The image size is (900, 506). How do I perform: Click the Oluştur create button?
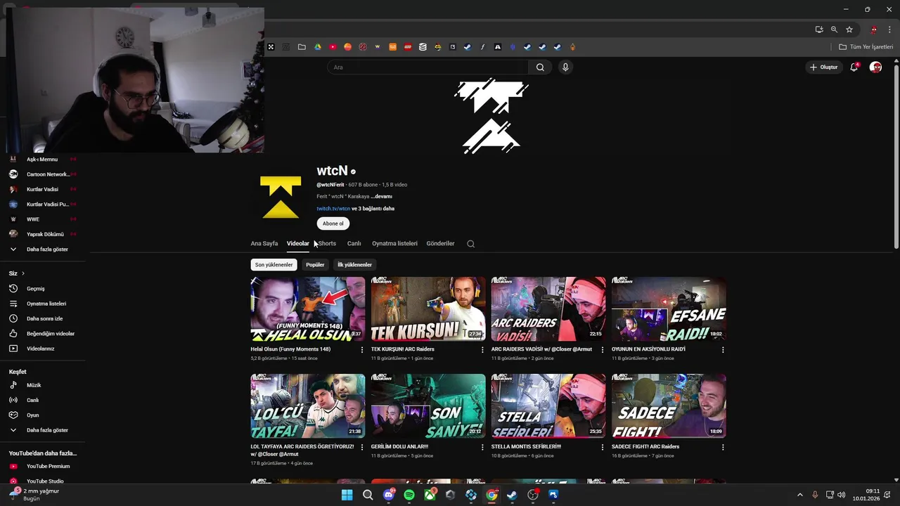point(824,67)
